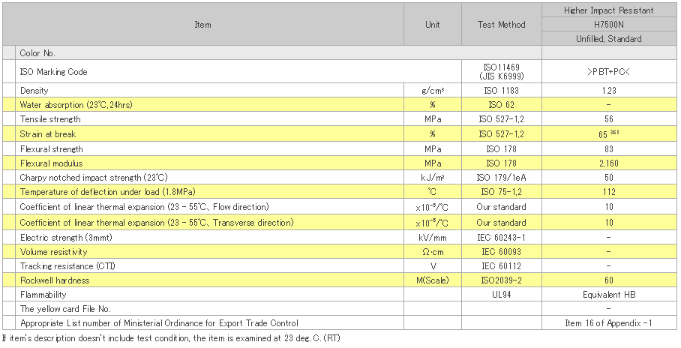681x348 pixels.
Task: Select the Density value 1.23
Action: point(608,91)
